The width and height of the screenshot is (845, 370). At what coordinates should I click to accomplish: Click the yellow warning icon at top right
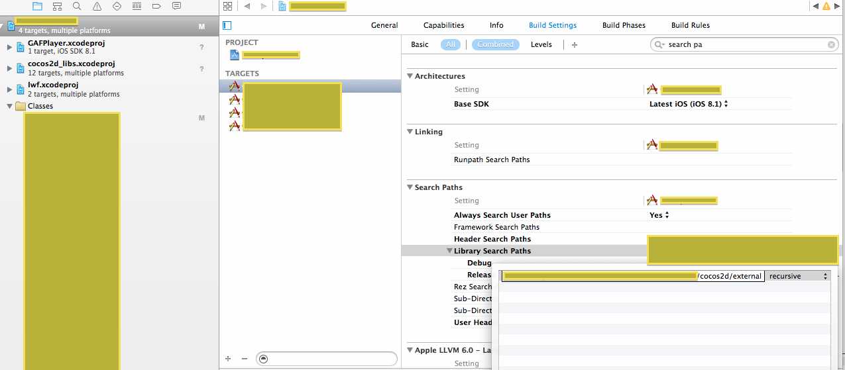tap(826, 6)
